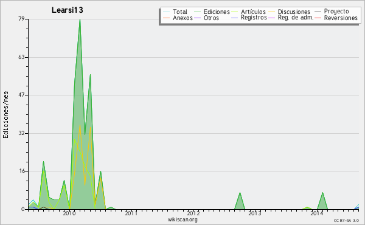Viewport: 365px width, 225px height.
Task: Select the Reg. de adm. legend entry
Action: (x=296, y=18)
